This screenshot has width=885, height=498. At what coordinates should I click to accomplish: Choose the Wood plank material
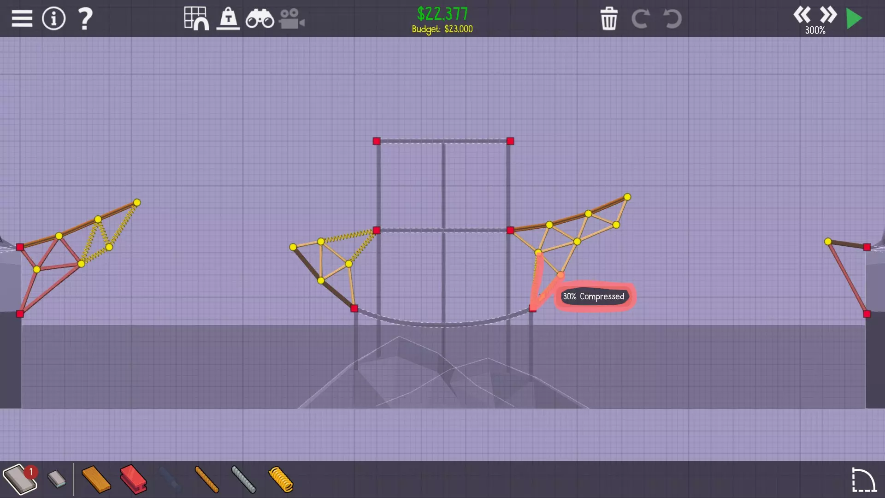96,480
